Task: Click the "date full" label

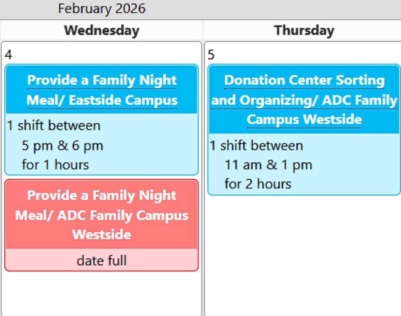Action: (x=102, y=261)
